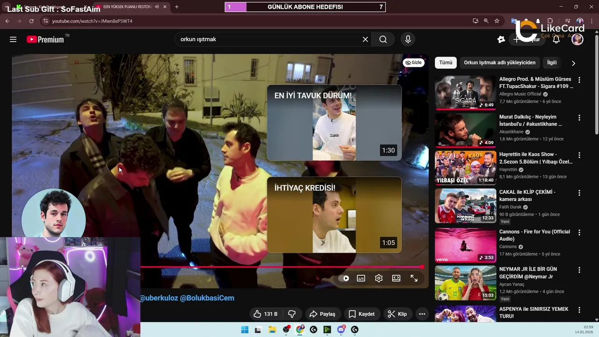The image size is (599, 337).
Task: Open options for Hayrettin Kaos Show video
Action: [x=579, y=155]
